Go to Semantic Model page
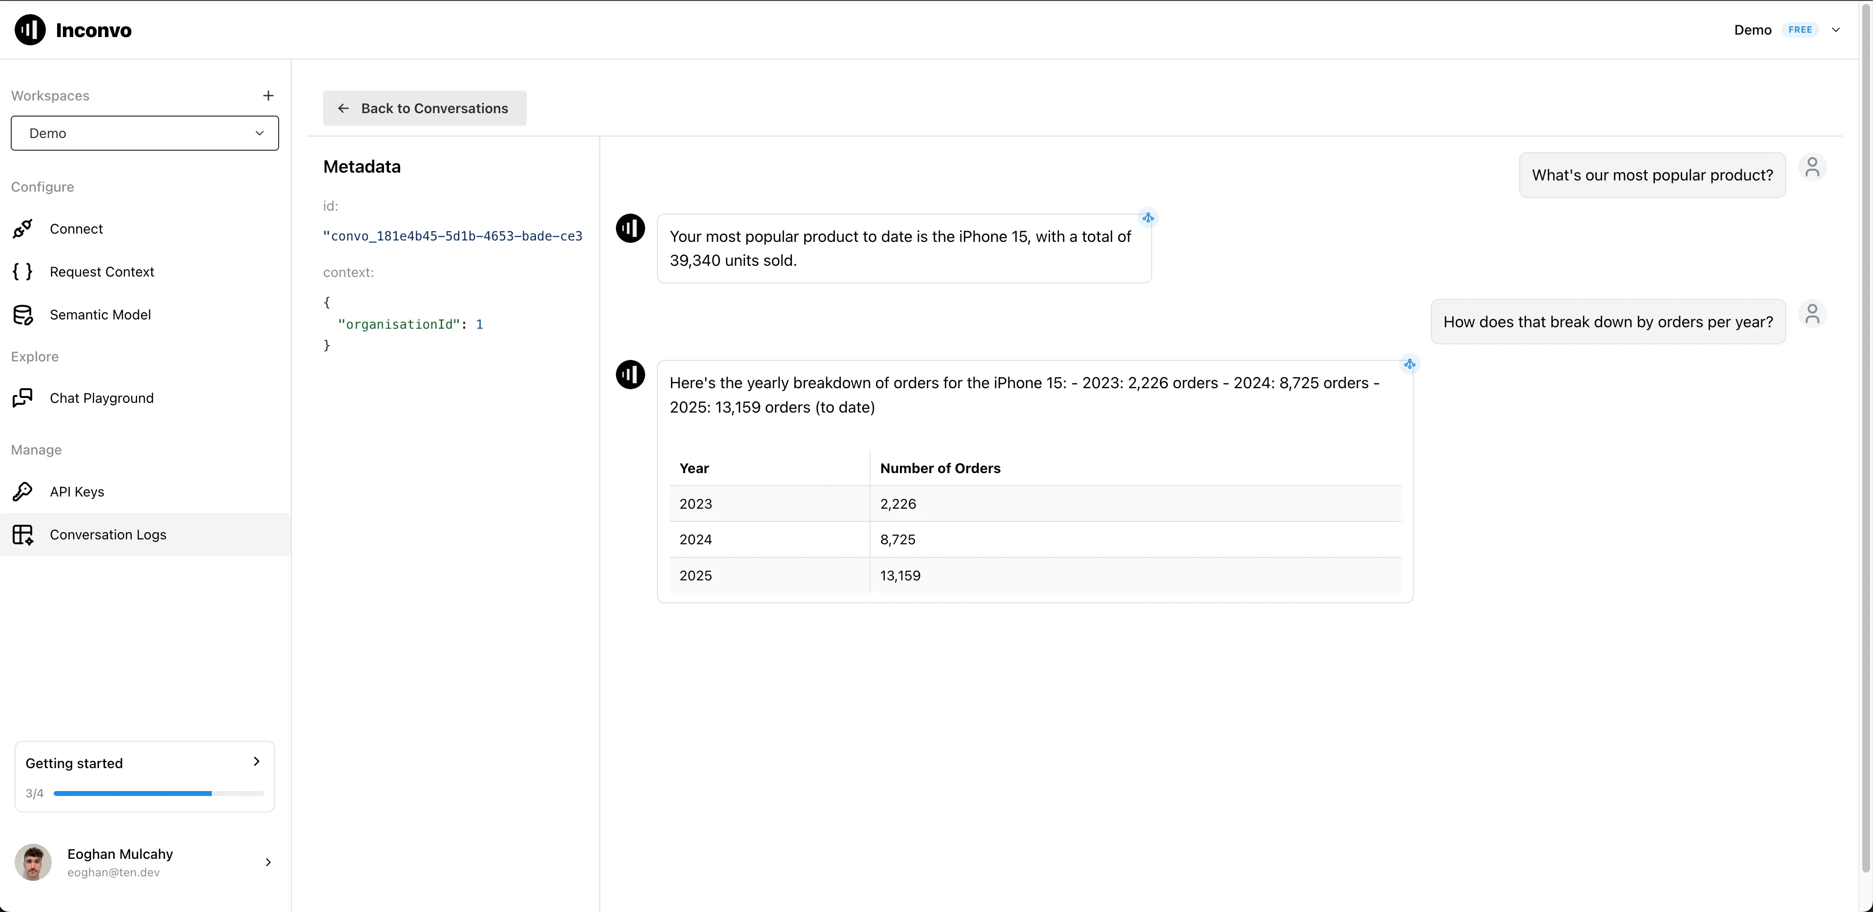This screenshot has width=1873, height=912. point(101,315)
